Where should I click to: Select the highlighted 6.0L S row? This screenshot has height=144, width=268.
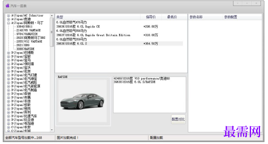pos(119,44)
